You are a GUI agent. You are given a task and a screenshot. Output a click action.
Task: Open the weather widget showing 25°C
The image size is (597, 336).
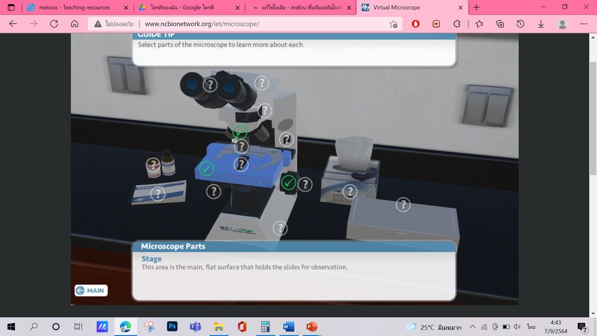[x=434, y=327]
